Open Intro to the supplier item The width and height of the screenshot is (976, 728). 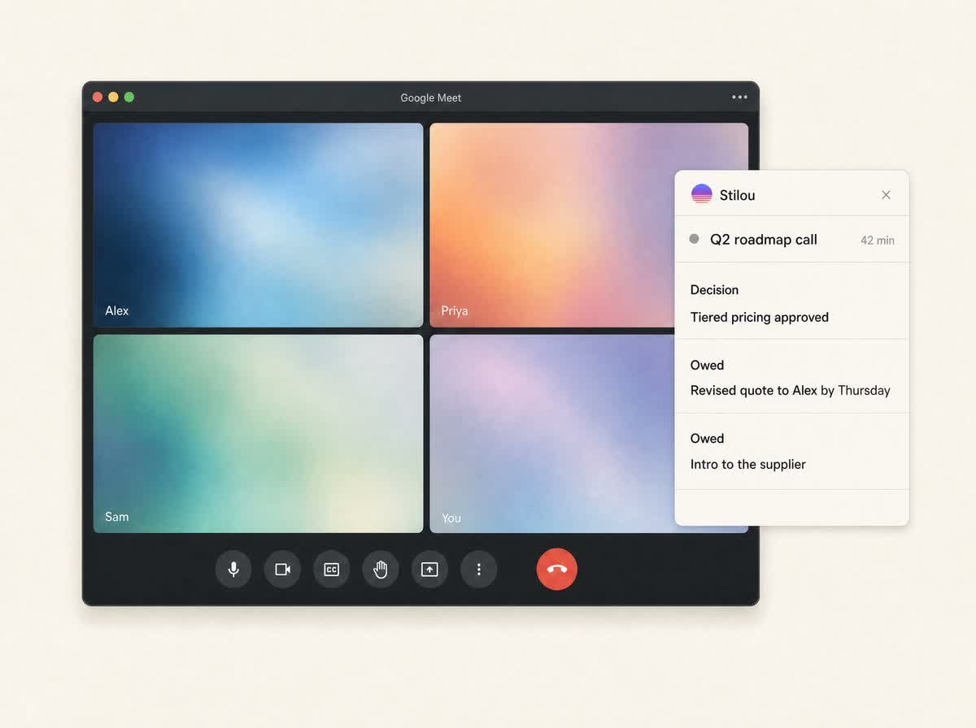click(748, 465)
